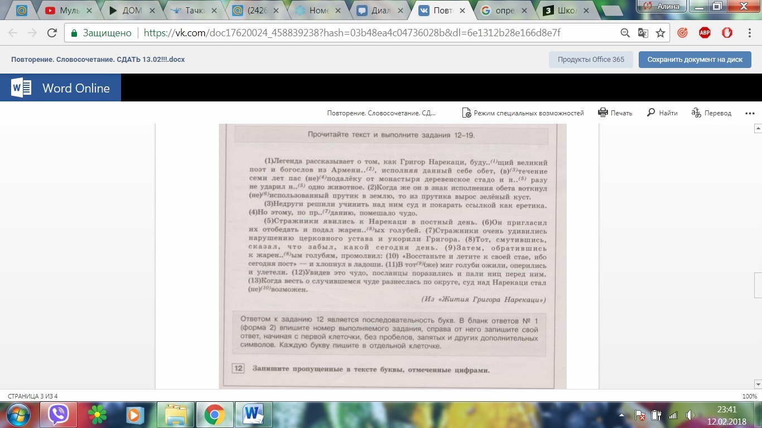
Task: Click Save document to disk button
Action: click(x=695, y=59)
